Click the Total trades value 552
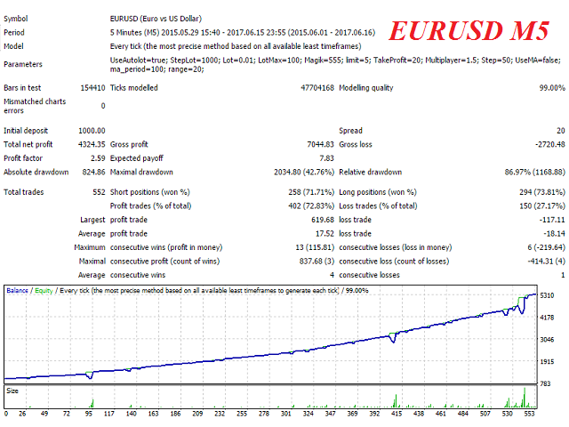569x427 pixels. (x=99, y=192)
